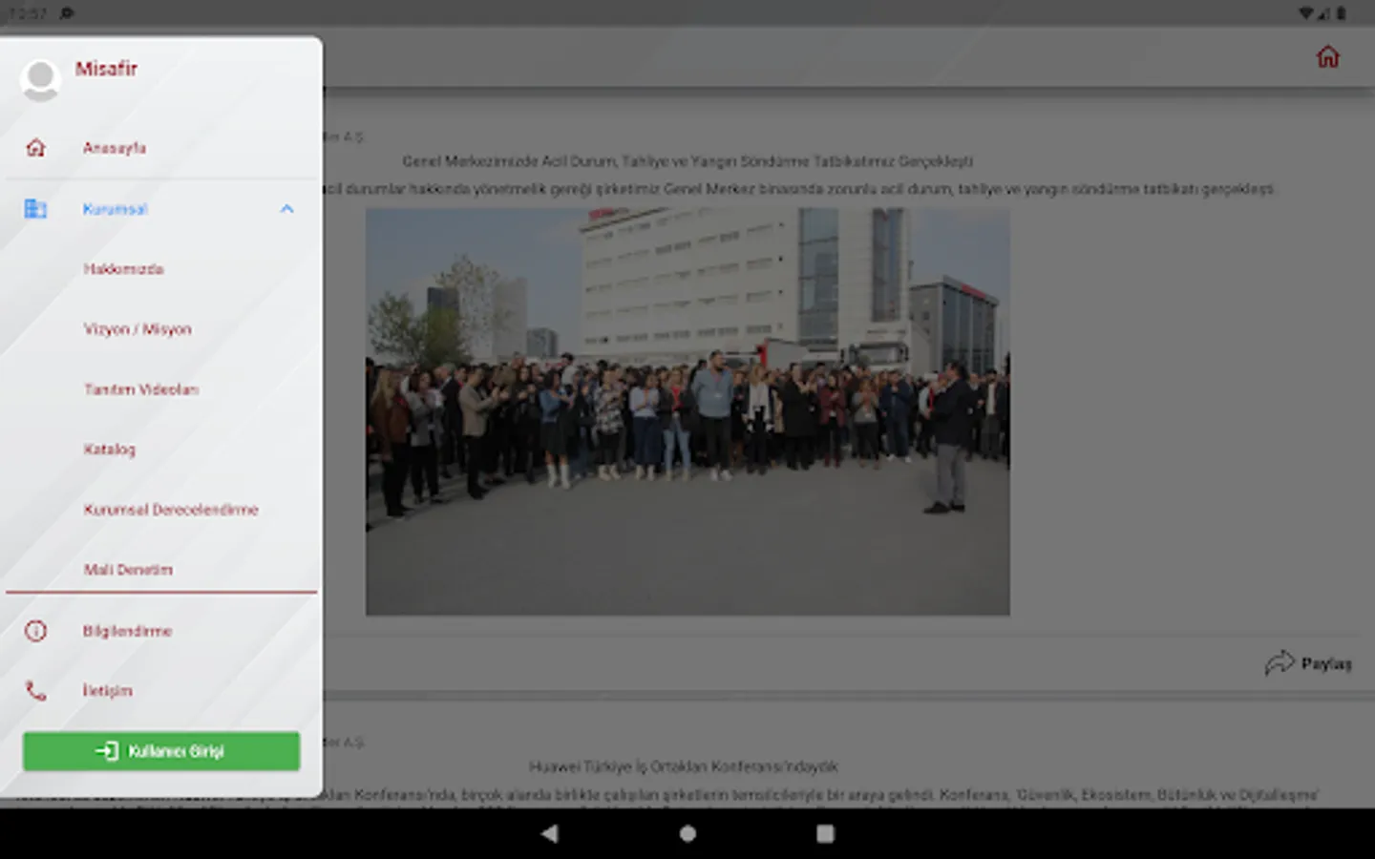This screenshot has width=1375, height=859.
Task: Tap the Android back navigation button
Action: pos(549,833)
